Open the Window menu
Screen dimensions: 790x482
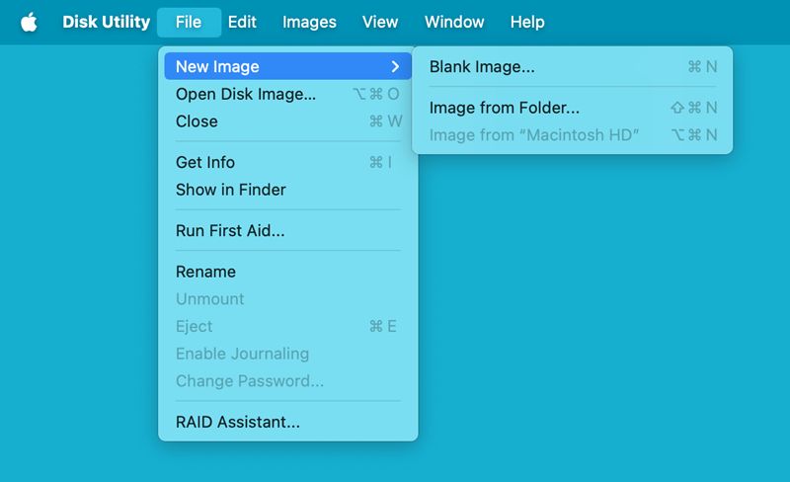tap(454, 22)
